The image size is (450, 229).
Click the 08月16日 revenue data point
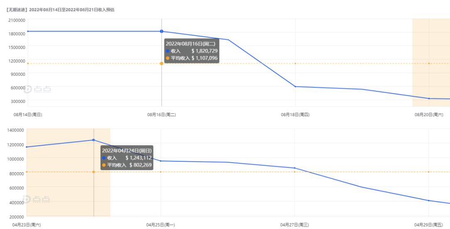coord(162,31)
